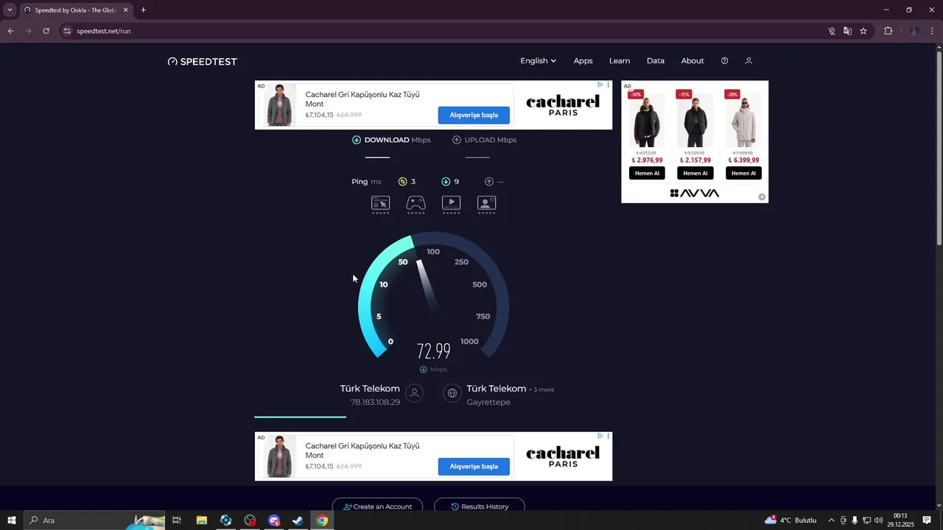Click the upload latency arrow icon
Image resolution: width=943 pixels, height=530 pixels.
tap(489, 182)
